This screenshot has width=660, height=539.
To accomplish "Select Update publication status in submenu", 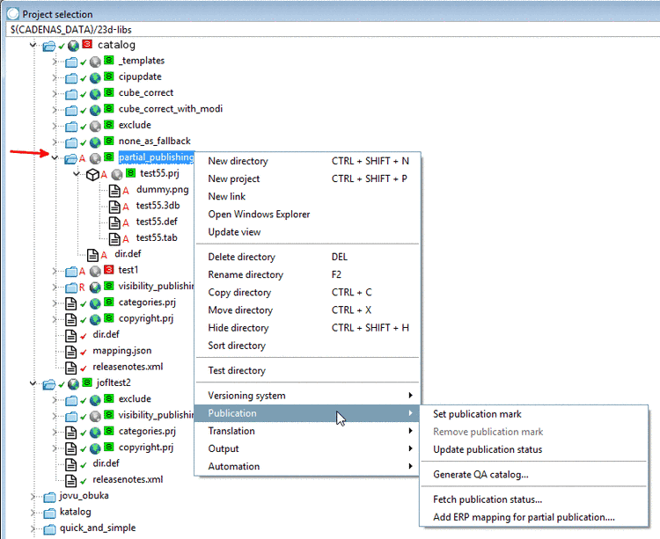I will [534, 449].
